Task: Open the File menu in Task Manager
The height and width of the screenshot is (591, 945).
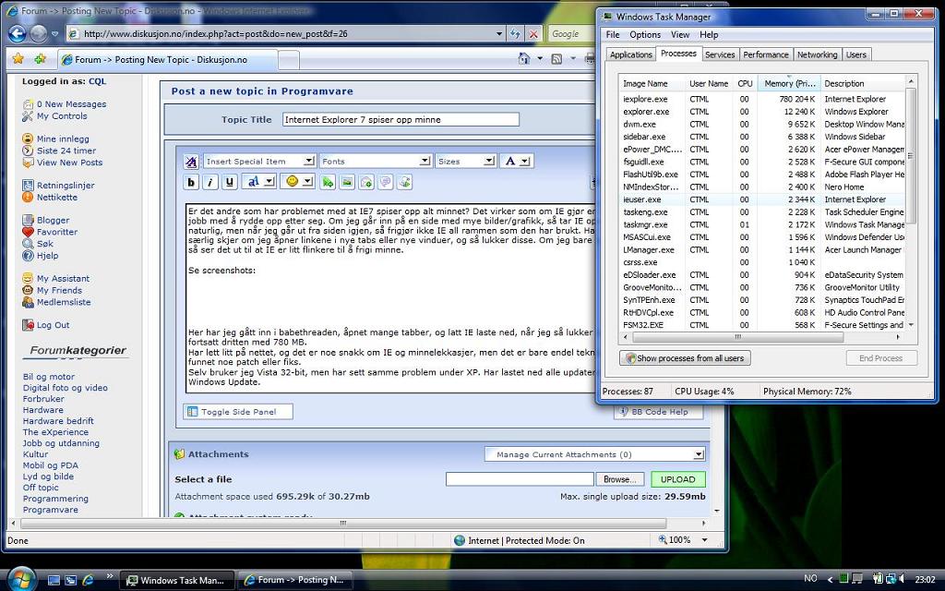Action: coord(613,34)
